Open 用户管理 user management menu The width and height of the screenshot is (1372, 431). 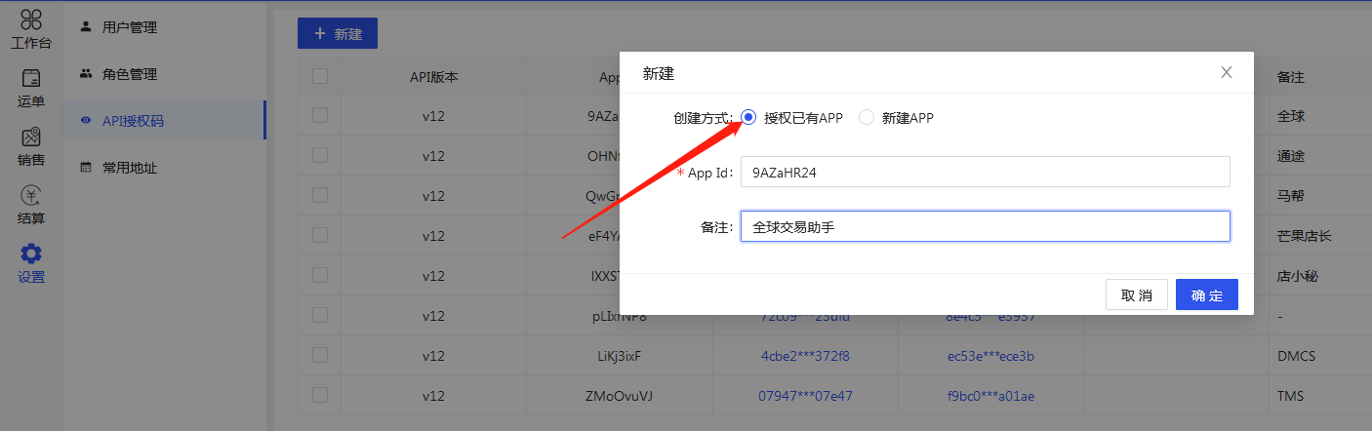click(x=129, y=27)
